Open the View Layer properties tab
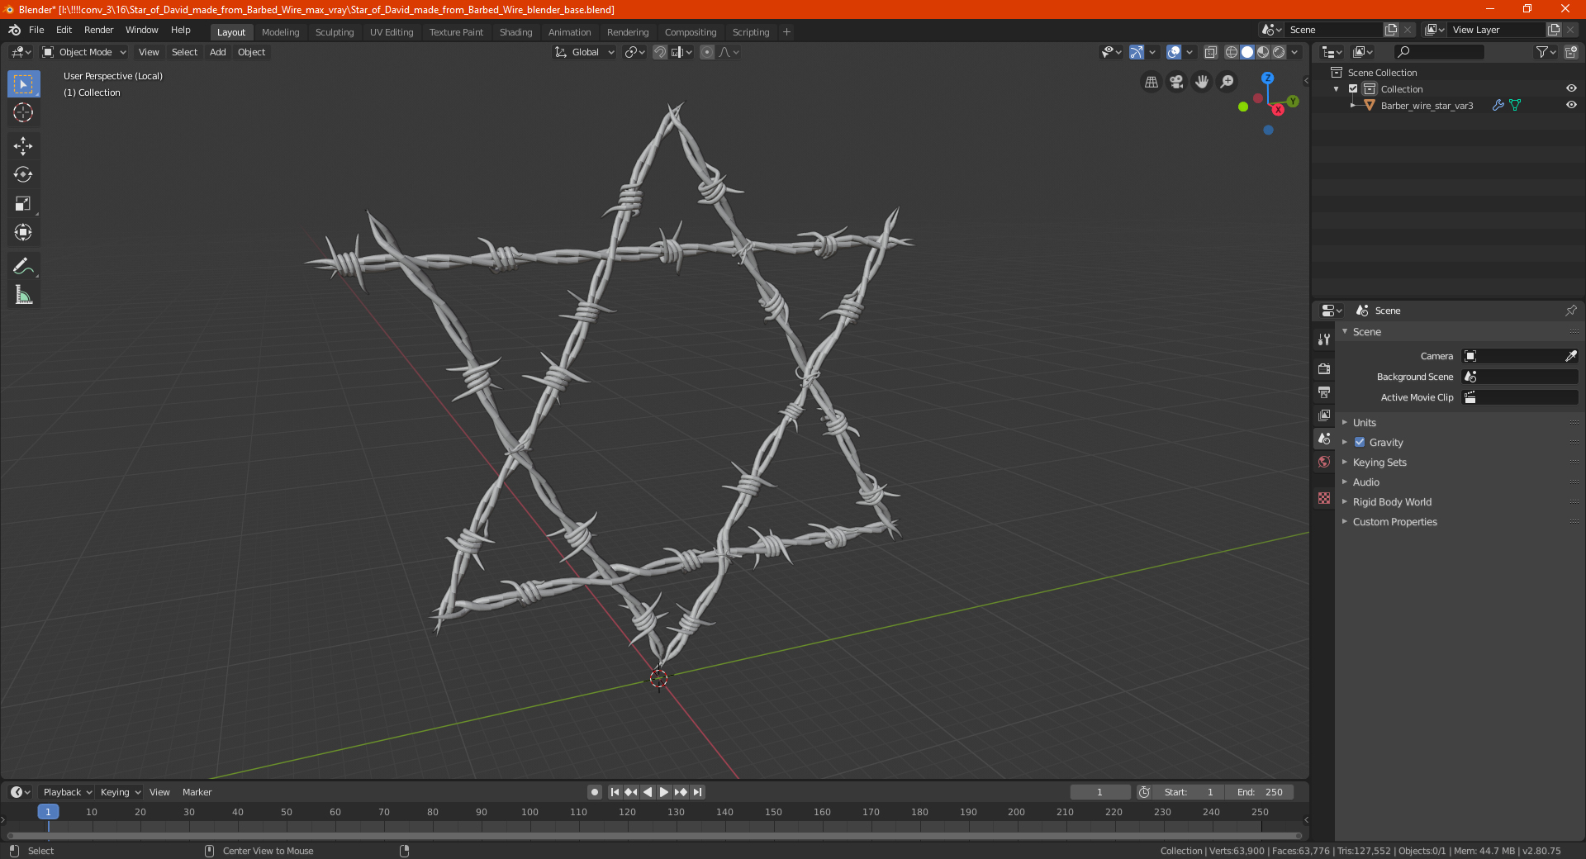 pyautogui.click(x=1324, y=415)
